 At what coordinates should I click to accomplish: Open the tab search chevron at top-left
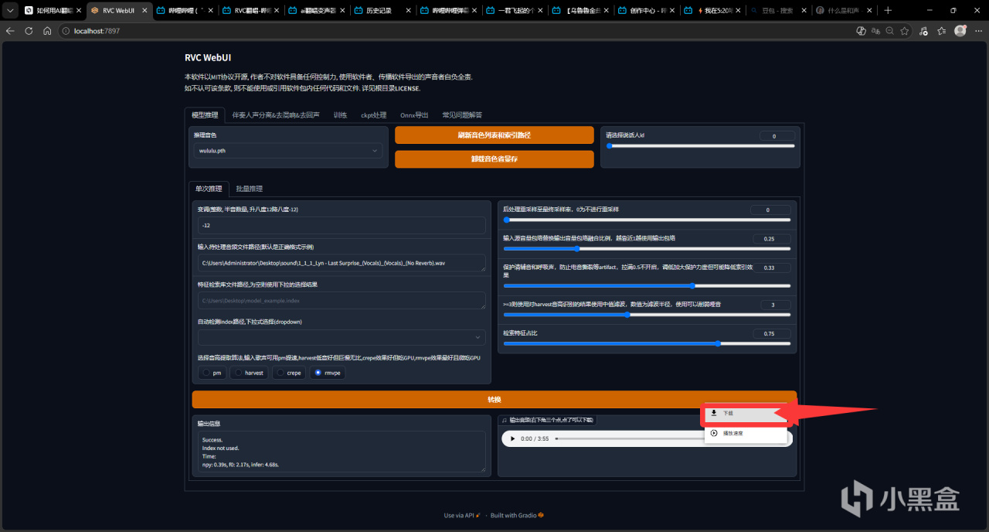[10, 10]
